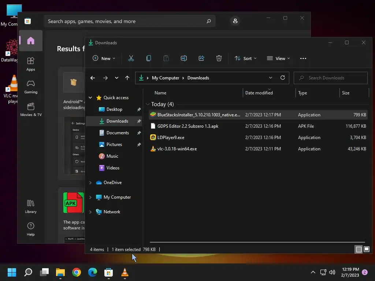Screen dimensions: 375x281
Task: Open Gaming section in Microsoft Store
Action: point(31,87)
